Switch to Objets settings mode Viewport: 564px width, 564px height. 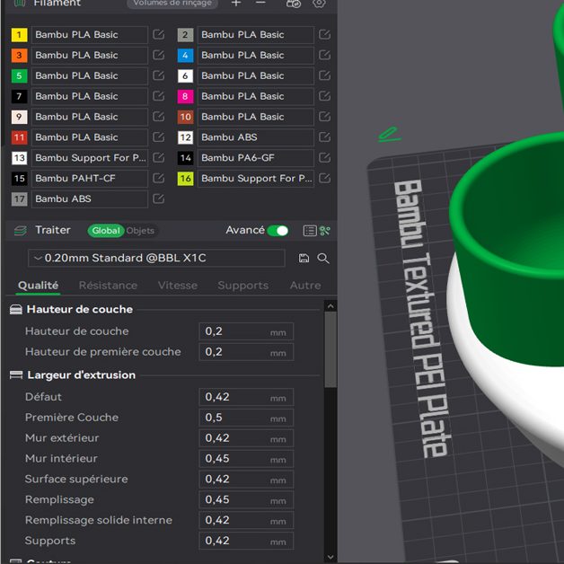click(x=140, y=231)
